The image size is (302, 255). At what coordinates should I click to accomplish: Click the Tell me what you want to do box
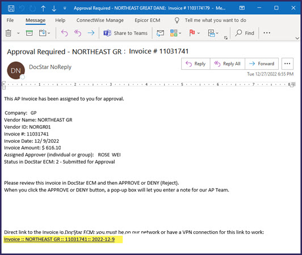tap(215, 20)
